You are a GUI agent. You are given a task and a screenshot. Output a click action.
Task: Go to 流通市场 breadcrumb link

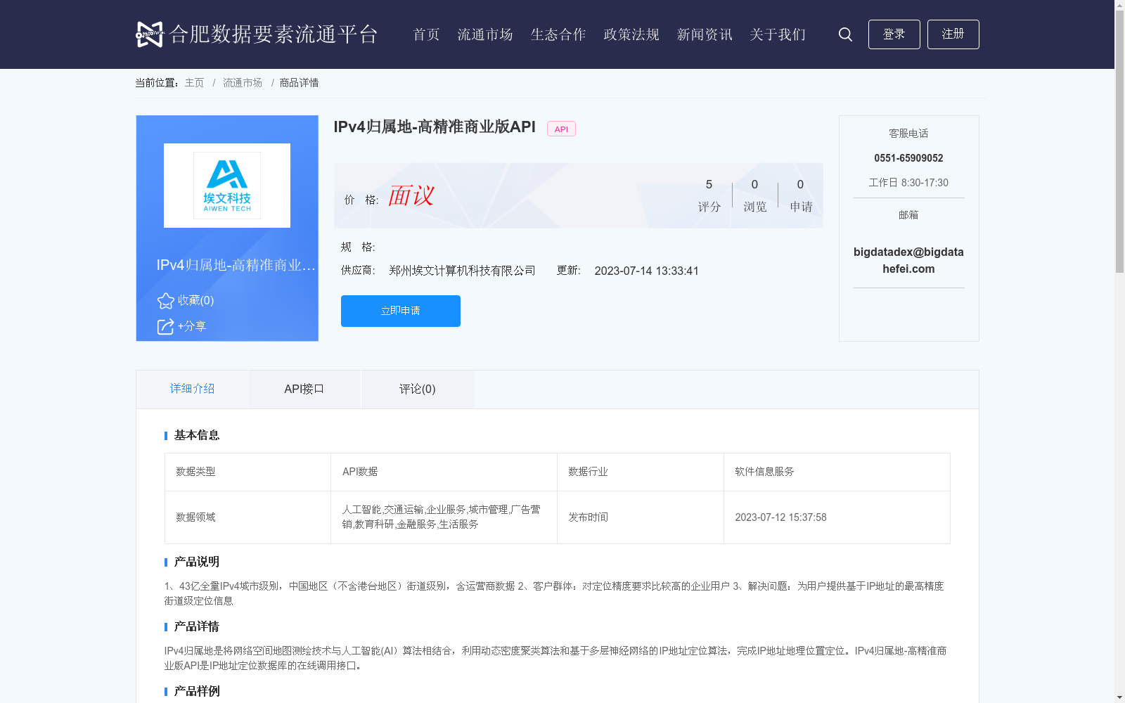(243, 83)
